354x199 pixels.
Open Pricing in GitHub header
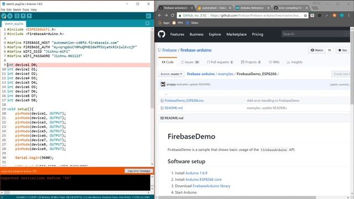tap(257, 34)
